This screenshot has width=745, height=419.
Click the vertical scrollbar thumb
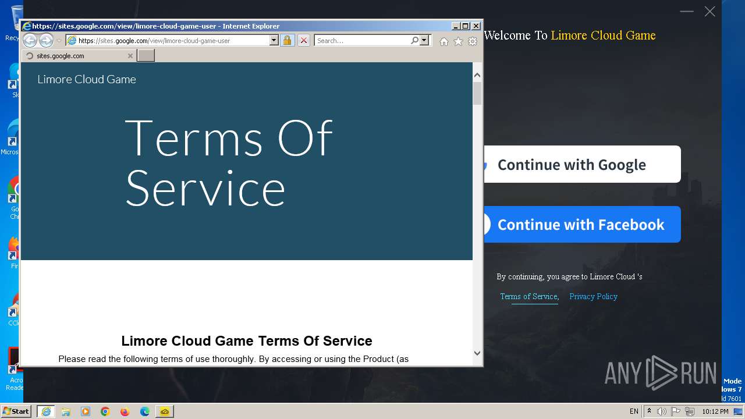[477, 93]
